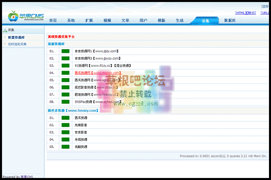271x180 pixels.
Task: Click green icon beside 优酷资源
Action: point(65,147)
